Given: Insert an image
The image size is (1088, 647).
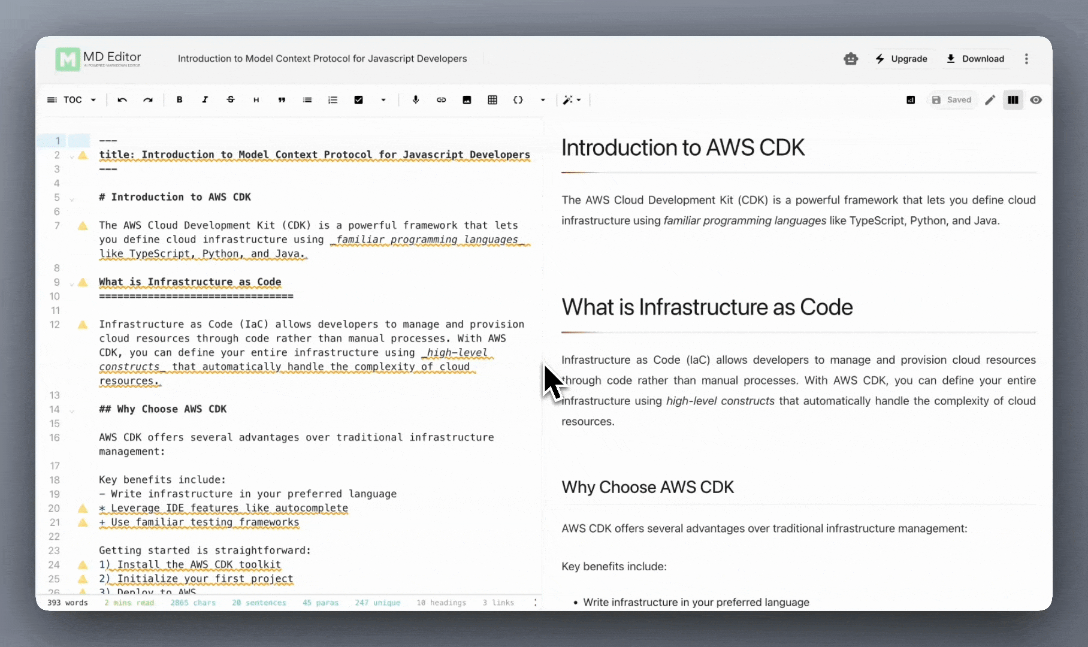Looking at the screenshot, I should click(467, 99).
